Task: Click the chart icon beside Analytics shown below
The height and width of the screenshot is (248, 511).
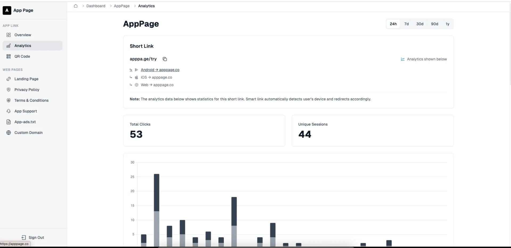Action: click(403, 59)
